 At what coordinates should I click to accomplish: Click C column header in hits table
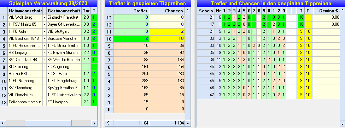(308, 11)
